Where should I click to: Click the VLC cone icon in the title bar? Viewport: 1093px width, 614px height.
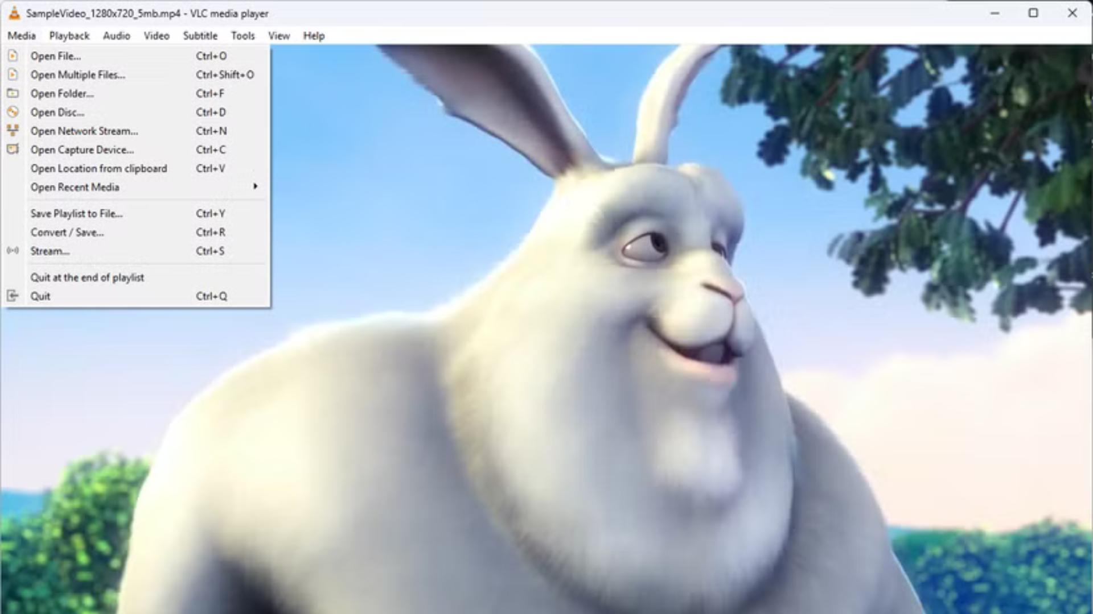point(14,13)
